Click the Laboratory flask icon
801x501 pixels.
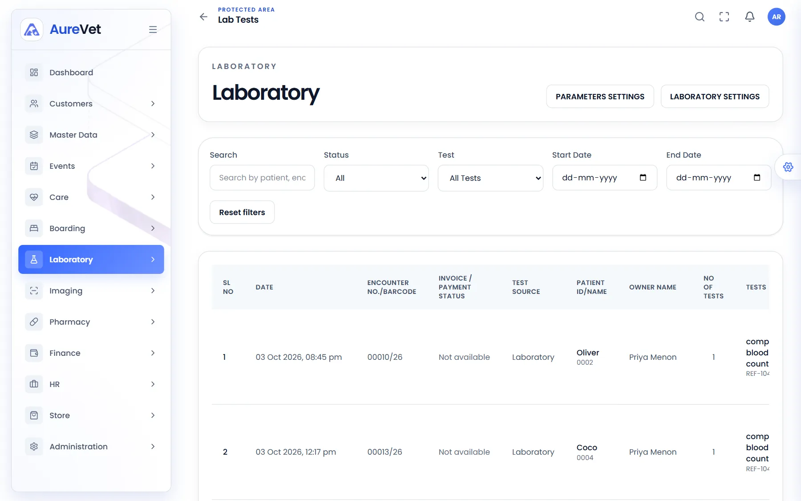click(34, 260)
